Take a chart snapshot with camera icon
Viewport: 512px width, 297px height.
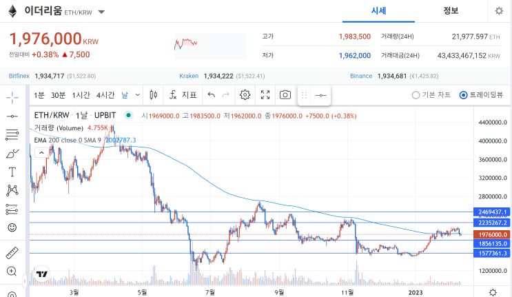[x=285, y=95]
